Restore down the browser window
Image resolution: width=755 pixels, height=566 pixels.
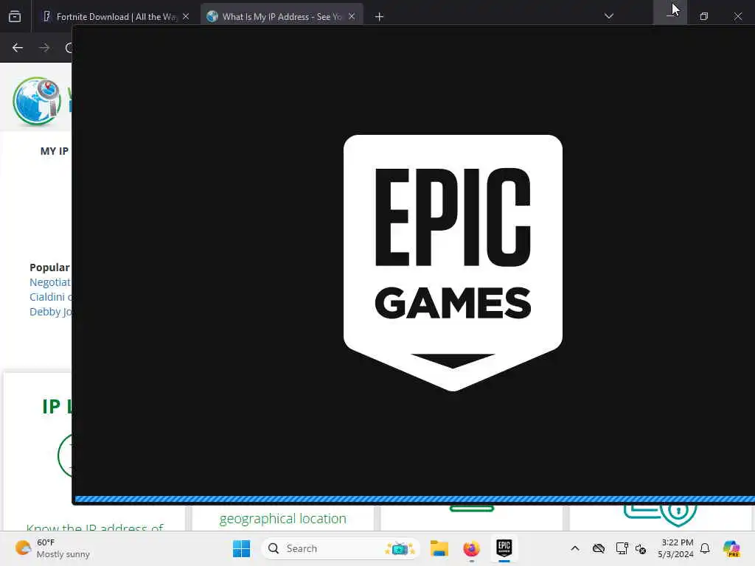click(704, 16)
